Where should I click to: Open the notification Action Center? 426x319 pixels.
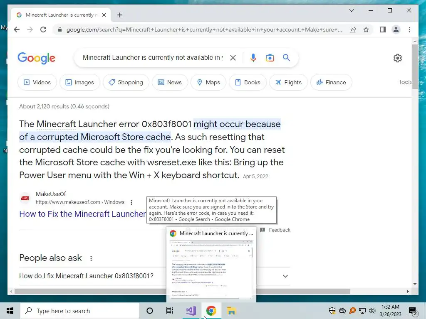point(413,311)
